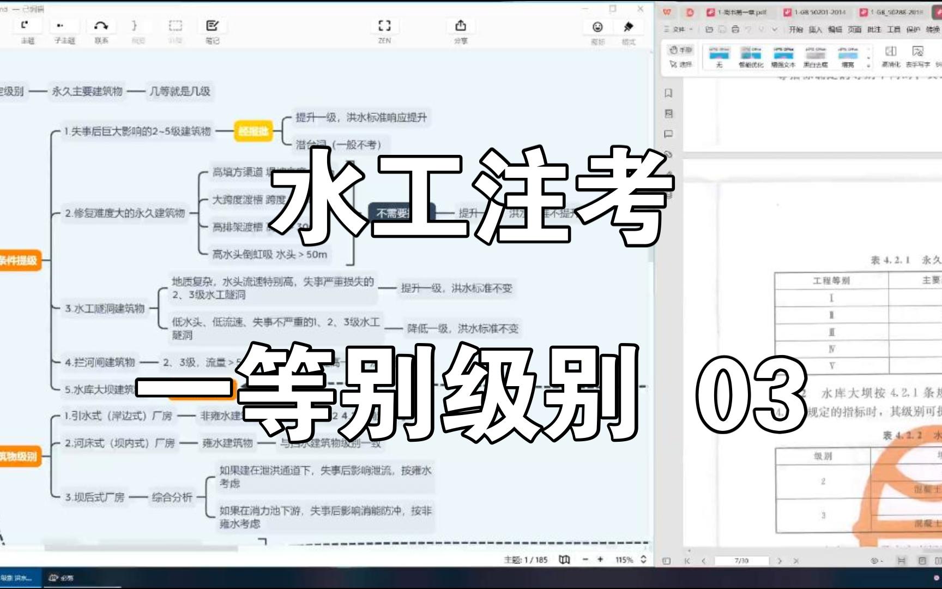942x589 pixels.
Task: Open the 开始 ribbon tab
Action: (x=796, y=29)
